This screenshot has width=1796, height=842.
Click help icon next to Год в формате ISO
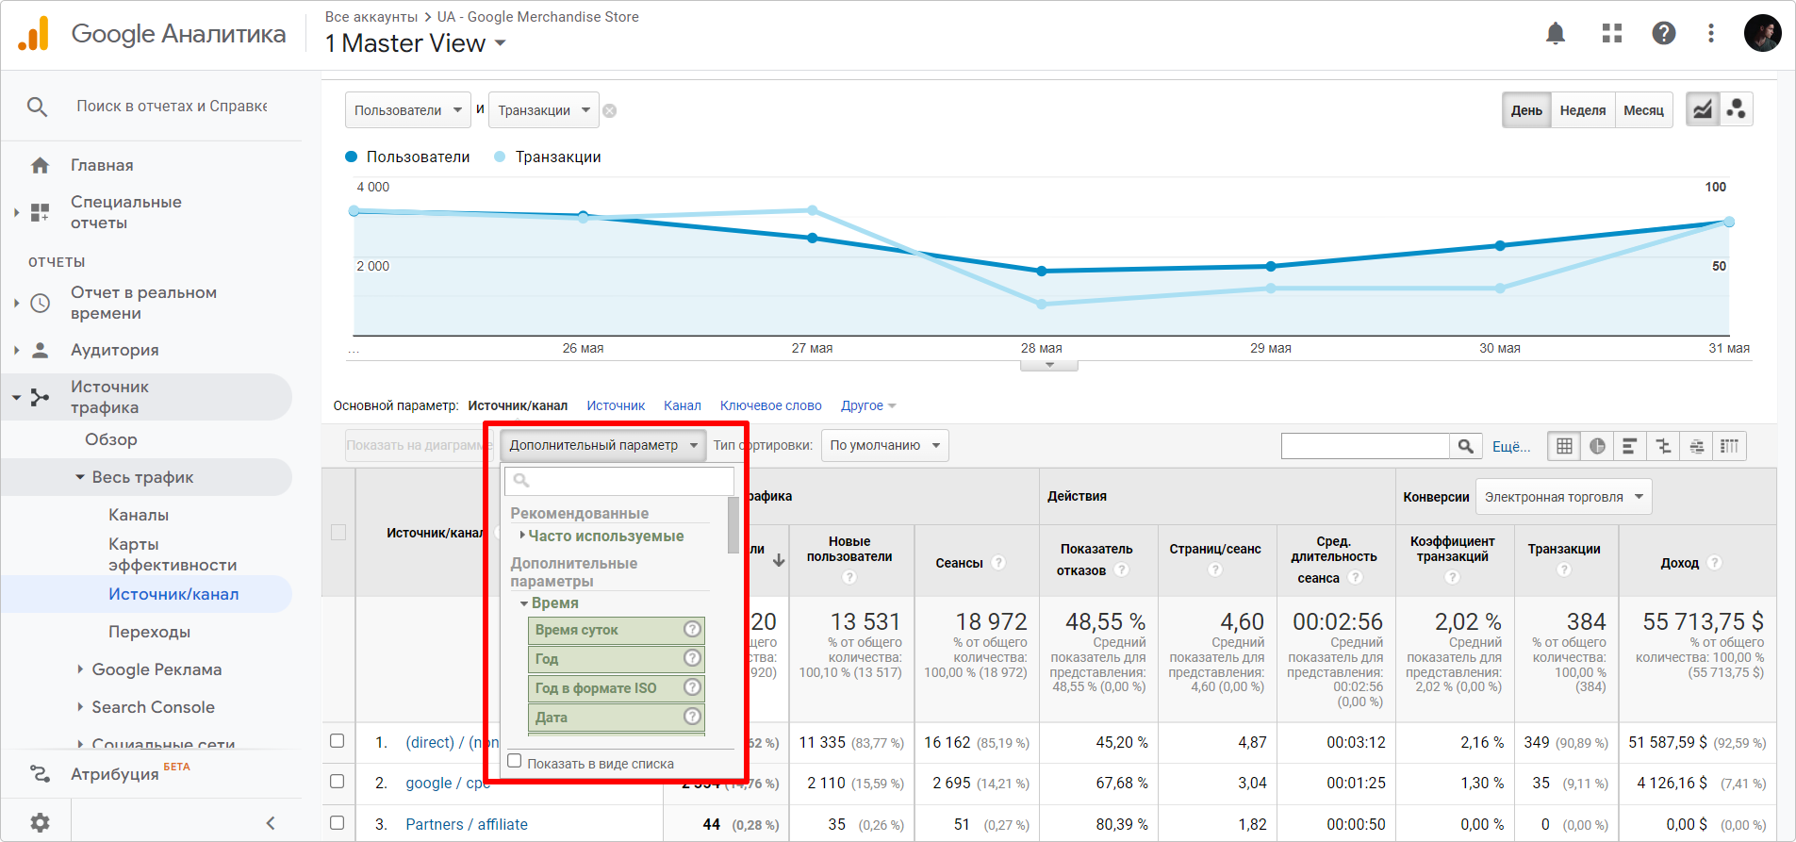pos(692,688)
